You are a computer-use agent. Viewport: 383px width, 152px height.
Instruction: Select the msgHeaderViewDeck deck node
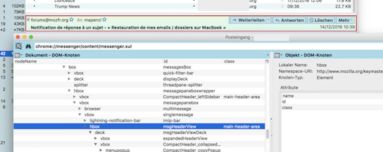pyautogui.click(x=139, y=132)
